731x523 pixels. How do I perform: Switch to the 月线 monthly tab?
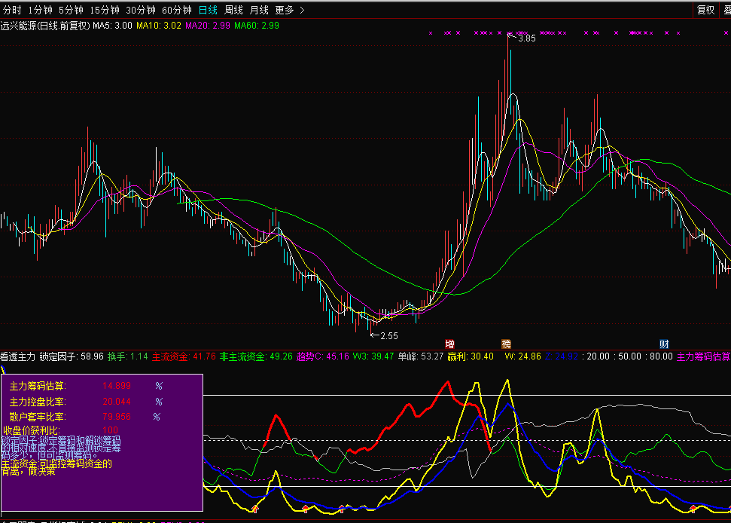[259, 10]
